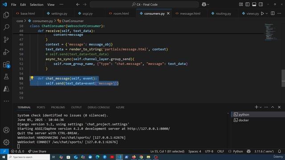Start Live Share session

tap(37, 151)
